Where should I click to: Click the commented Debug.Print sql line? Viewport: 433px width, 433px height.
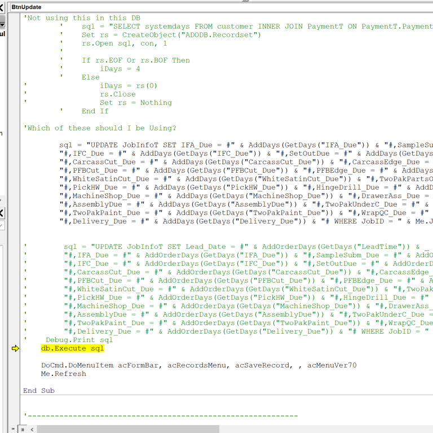(79, 340)
